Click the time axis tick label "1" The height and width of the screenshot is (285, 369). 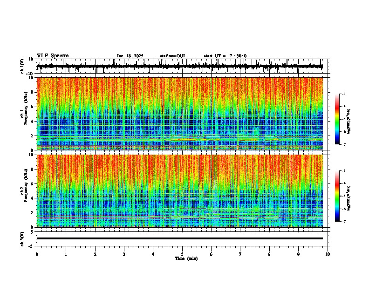66,254
